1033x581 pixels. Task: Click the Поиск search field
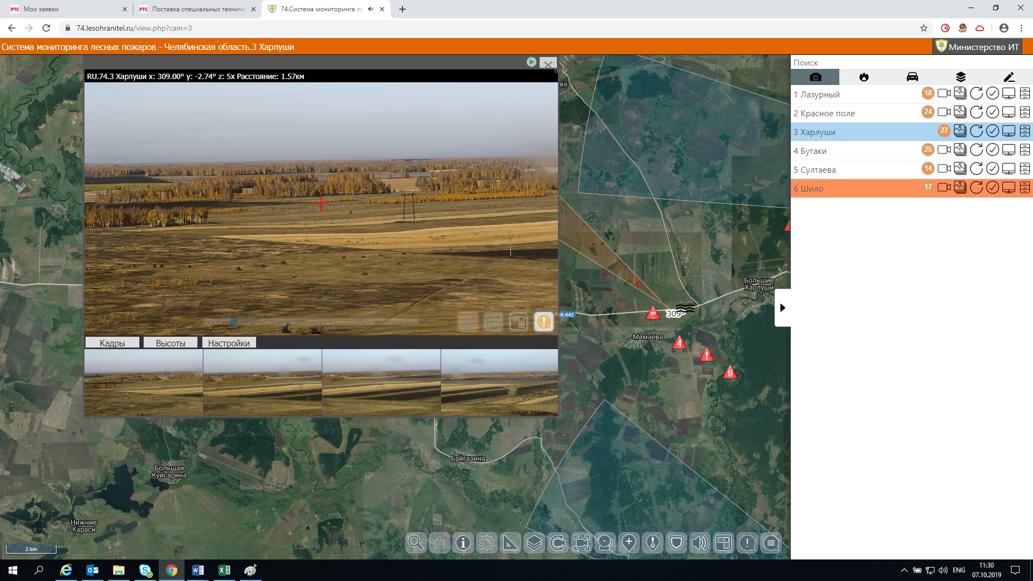point(861,63)
